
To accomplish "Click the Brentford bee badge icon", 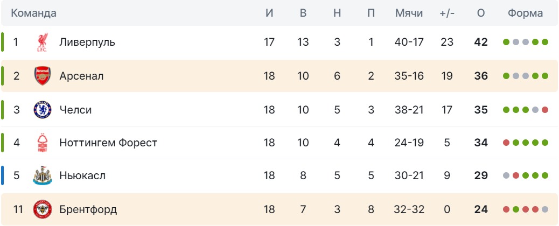I will [x=43, y=209].
